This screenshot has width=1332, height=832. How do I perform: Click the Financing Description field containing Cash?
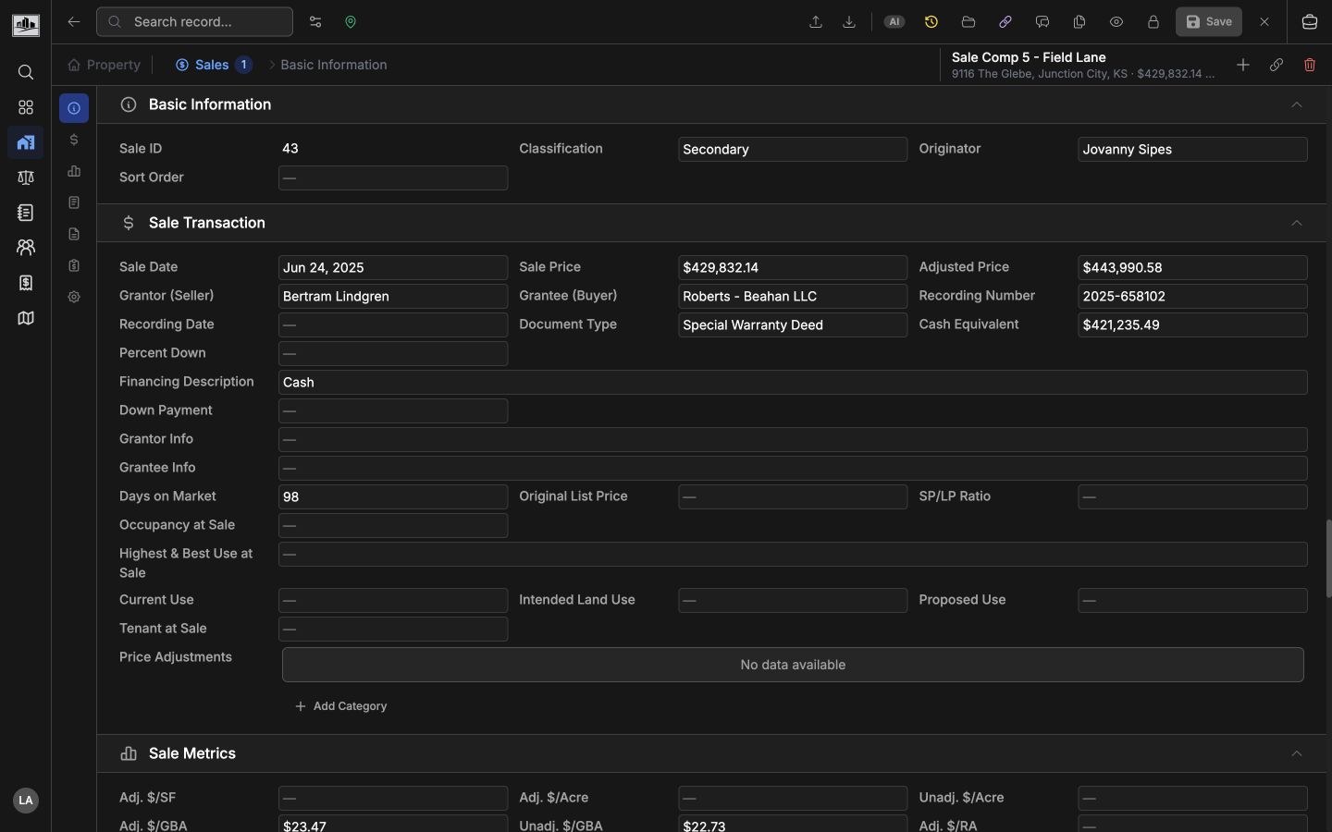[x=793, y=383]
